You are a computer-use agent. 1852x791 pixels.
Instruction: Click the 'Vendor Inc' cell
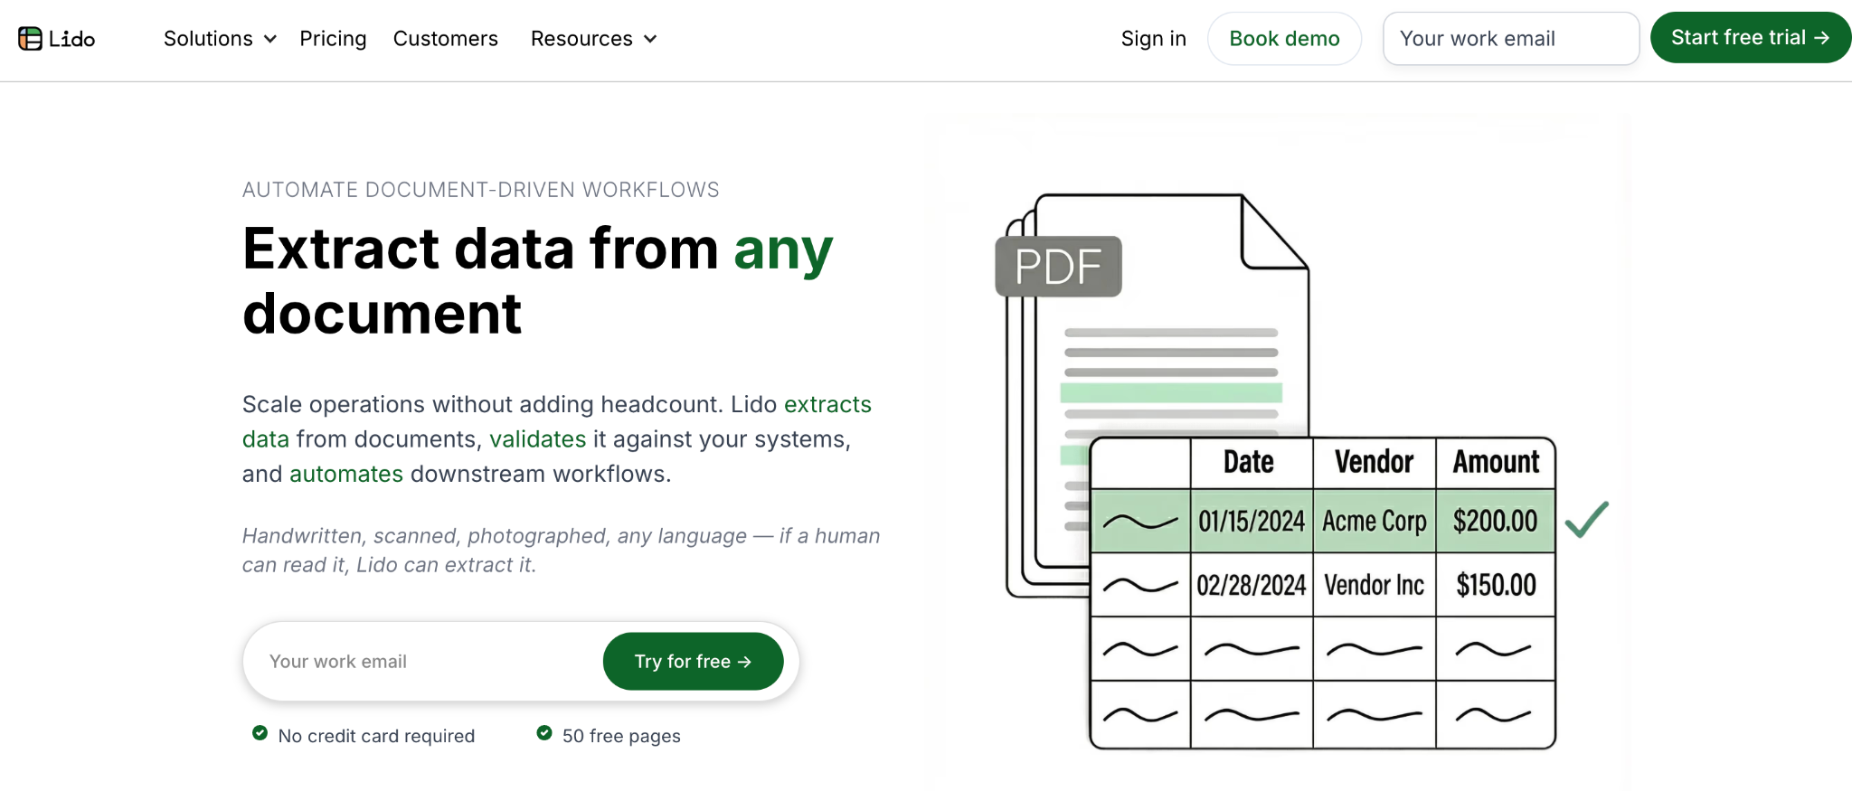pos(1375,586)
